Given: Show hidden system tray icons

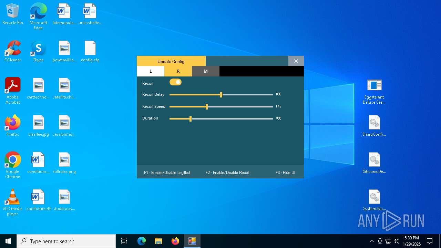Looking at the screenshot, I should click(x=371, y=241).
